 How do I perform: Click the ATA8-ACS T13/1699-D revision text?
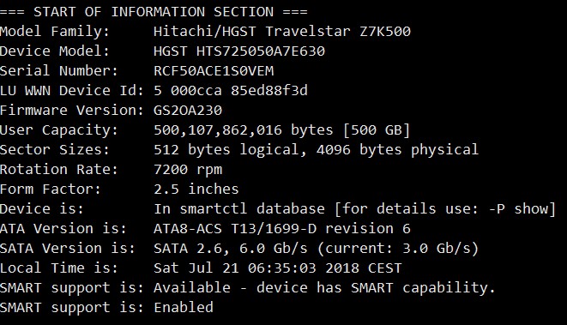pyautogui.click(x=282, y=228)
